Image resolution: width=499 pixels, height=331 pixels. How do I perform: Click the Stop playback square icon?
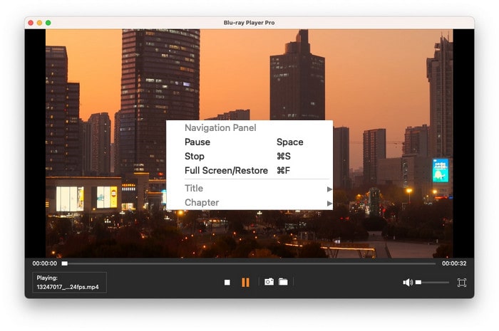(227, 283)
